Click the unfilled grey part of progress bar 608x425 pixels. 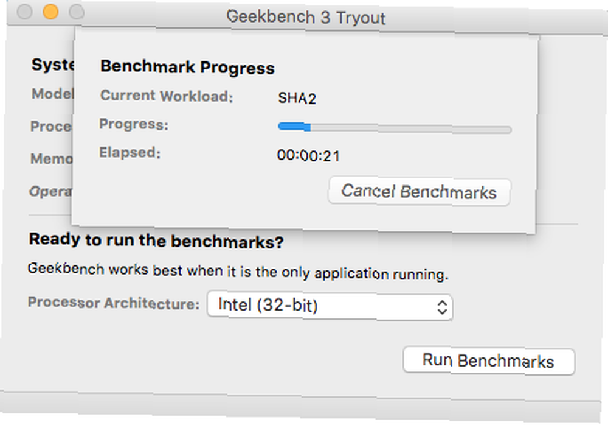[411, 128]
